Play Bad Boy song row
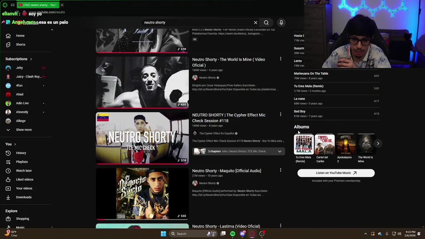Image resolution: width=425 pixels, height=239 pixels. pyautogui.click(x=336, y=114)
